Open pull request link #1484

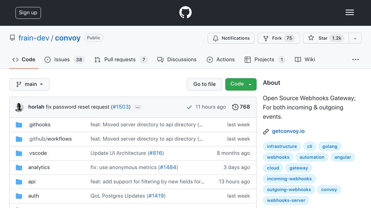click(168, 167)
